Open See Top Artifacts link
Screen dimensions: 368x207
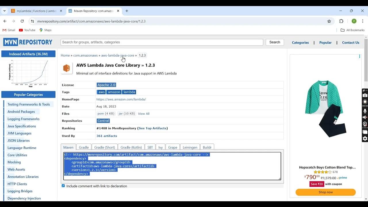(x=153, y=128)
